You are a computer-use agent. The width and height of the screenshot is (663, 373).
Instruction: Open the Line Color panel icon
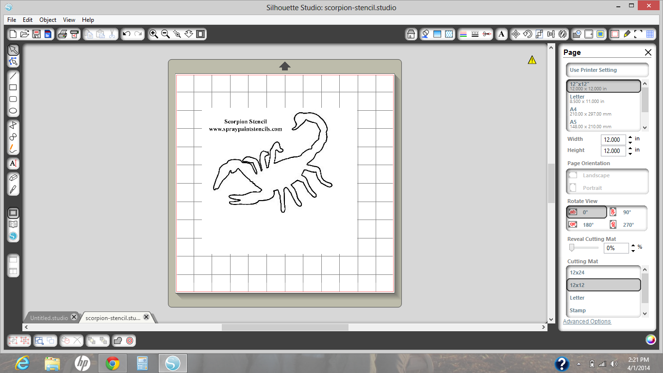(x=463, y=34)
